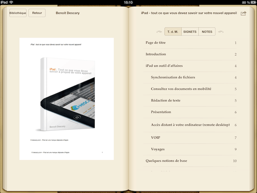
Task: Select Accès distant à votre ordinateur entry
Action: point(190,125)
